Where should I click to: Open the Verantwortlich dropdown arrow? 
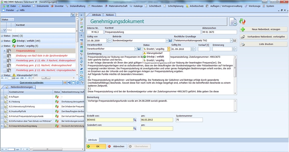pyautogui.click(x=136, y=49)
